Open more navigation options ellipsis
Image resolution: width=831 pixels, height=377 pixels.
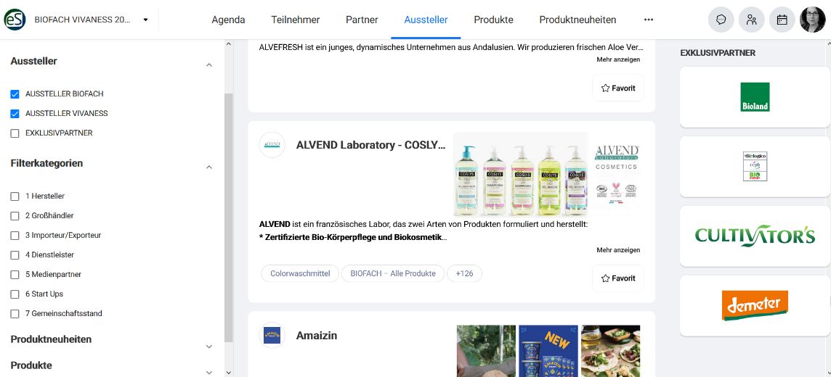[649, 20]
